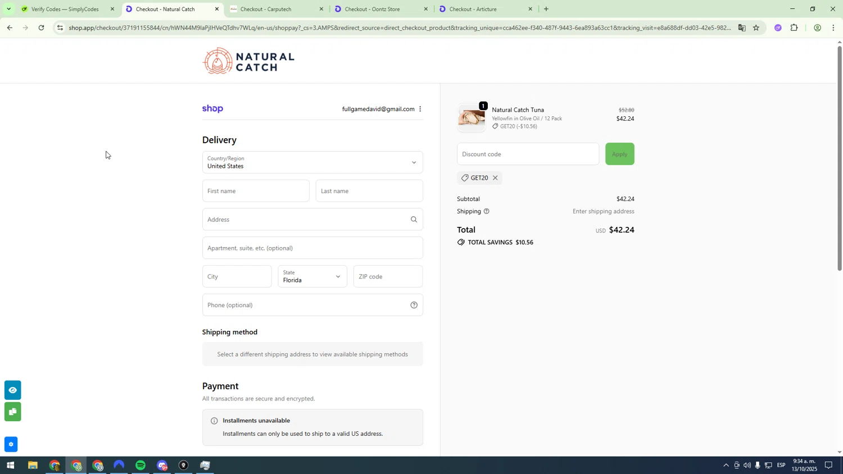
Task: Click the address search magnifier icon
Action: click(x=414, y=220)
